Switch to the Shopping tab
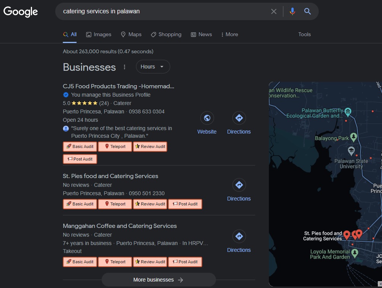 [x=166, y=34]
